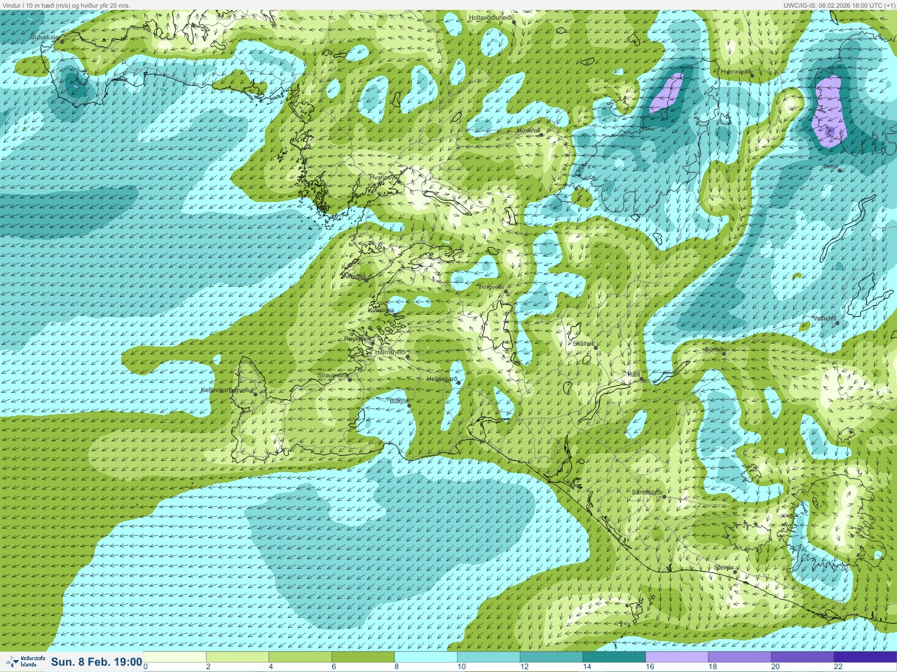
Task: Click the Skálholt station dot marker
Action: 596,349
